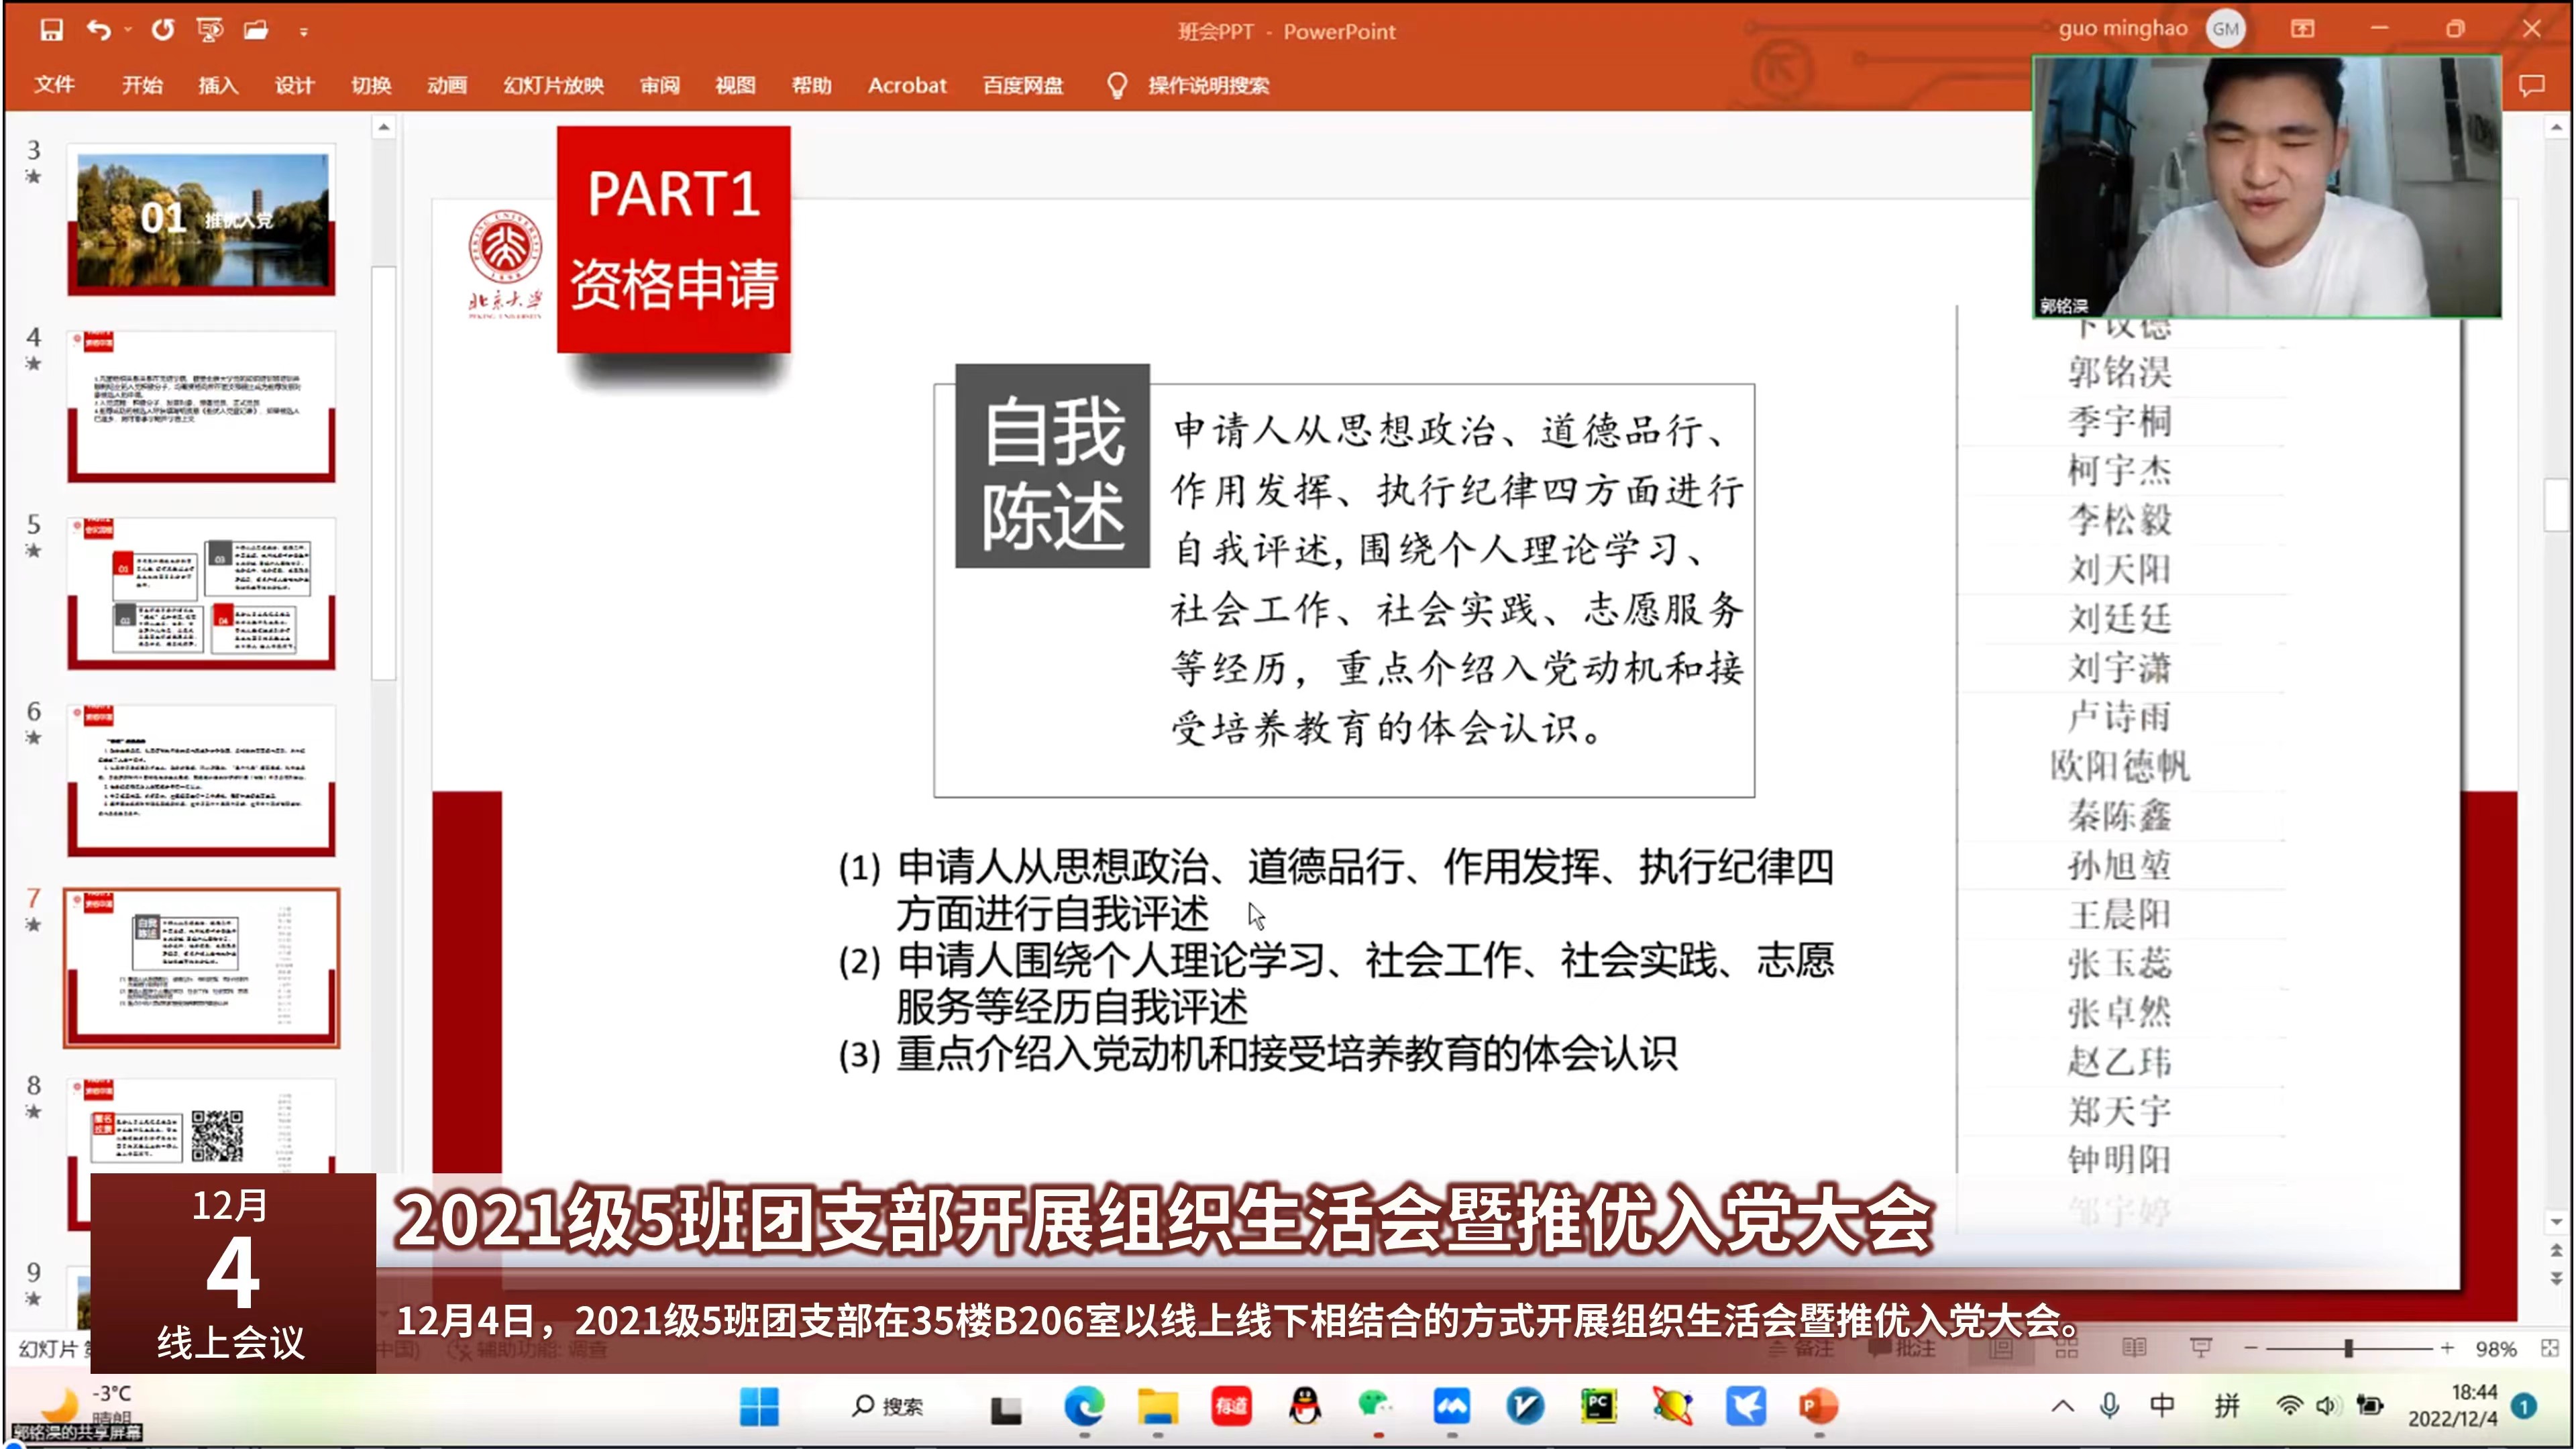Open Microsoft Edge from taskbar

point(1084,1406)
